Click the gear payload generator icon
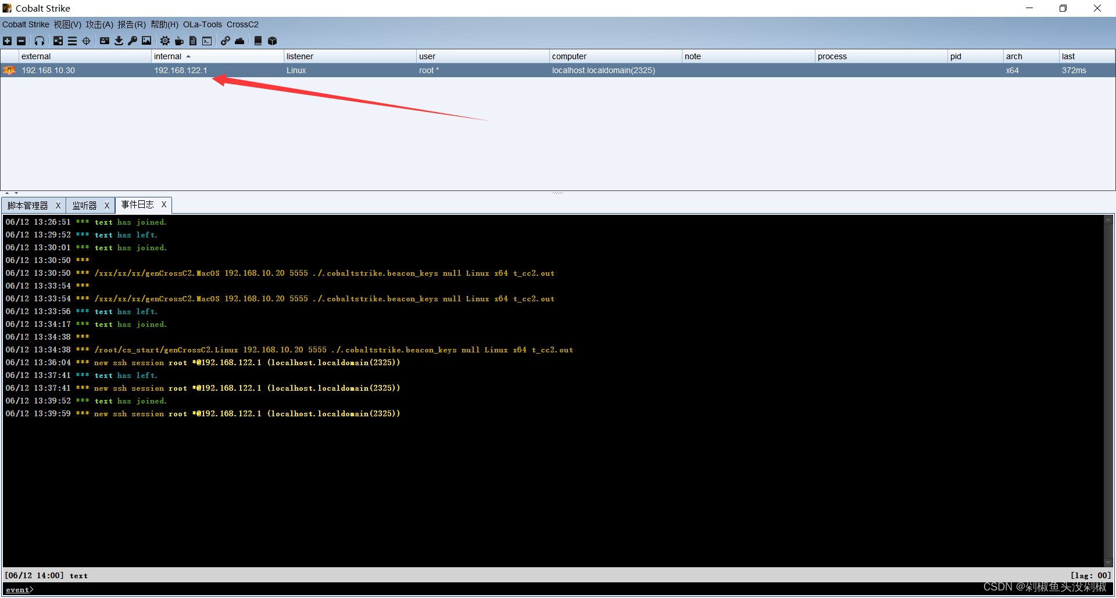Image resolution: width=1116 pixels, height=598 pixels. click(x=165, y=41)
